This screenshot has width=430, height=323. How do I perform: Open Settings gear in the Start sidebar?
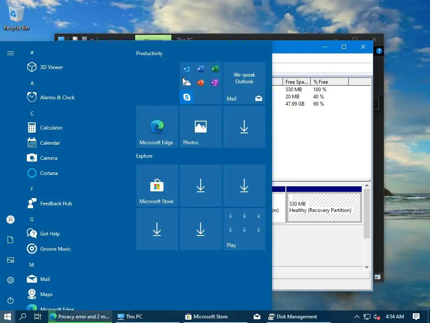[x=10, y=280]
